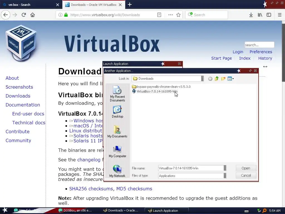The height and width of the screenshot is (214, 285).
Task: Expand the Files of type dropdown
Action: pos(225,176)
